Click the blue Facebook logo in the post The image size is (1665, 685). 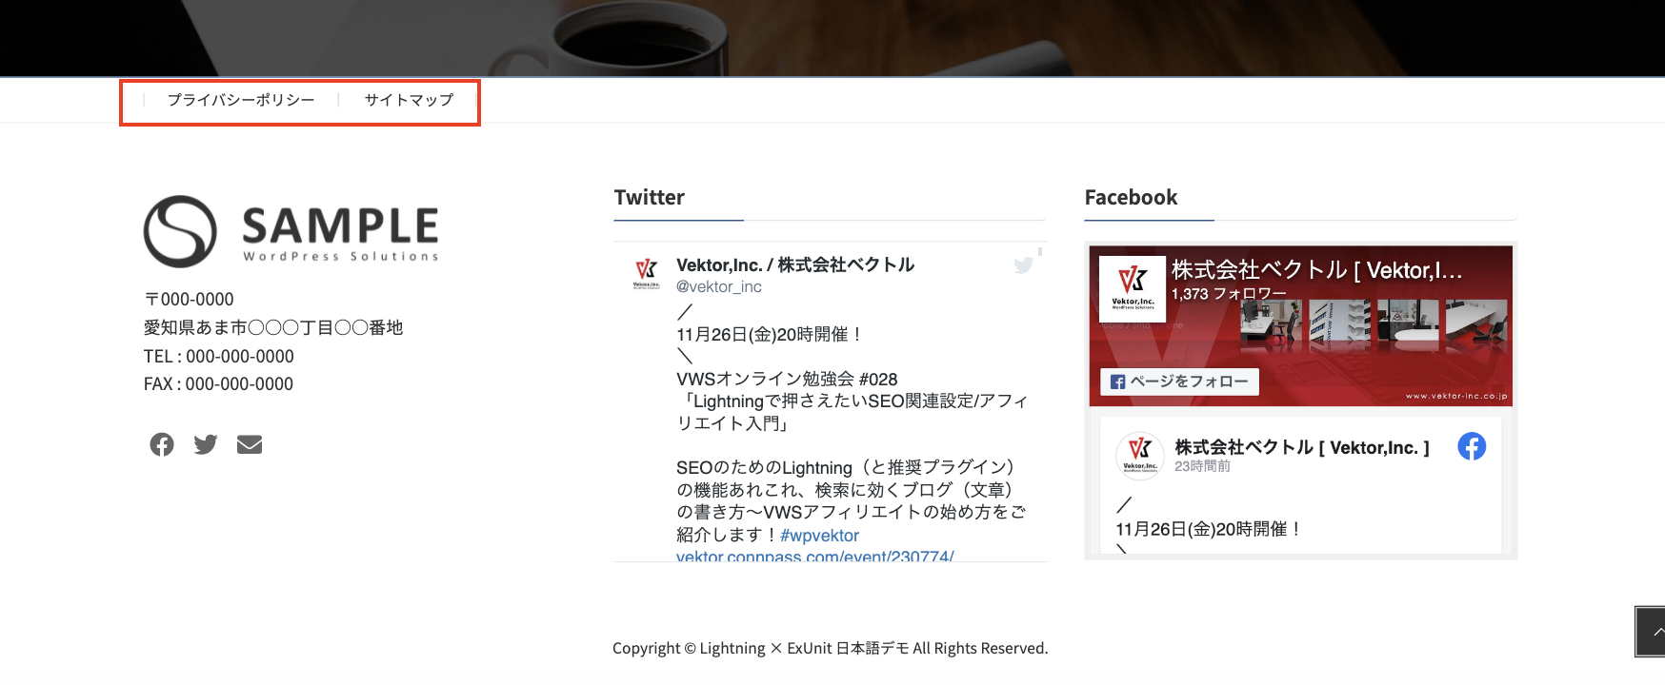1472,446
